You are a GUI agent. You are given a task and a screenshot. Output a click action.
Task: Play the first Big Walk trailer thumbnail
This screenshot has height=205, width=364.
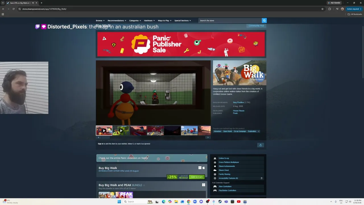point(104,131)
